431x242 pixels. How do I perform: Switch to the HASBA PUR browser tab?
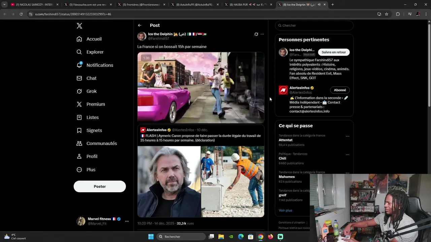tap(248, 5)
